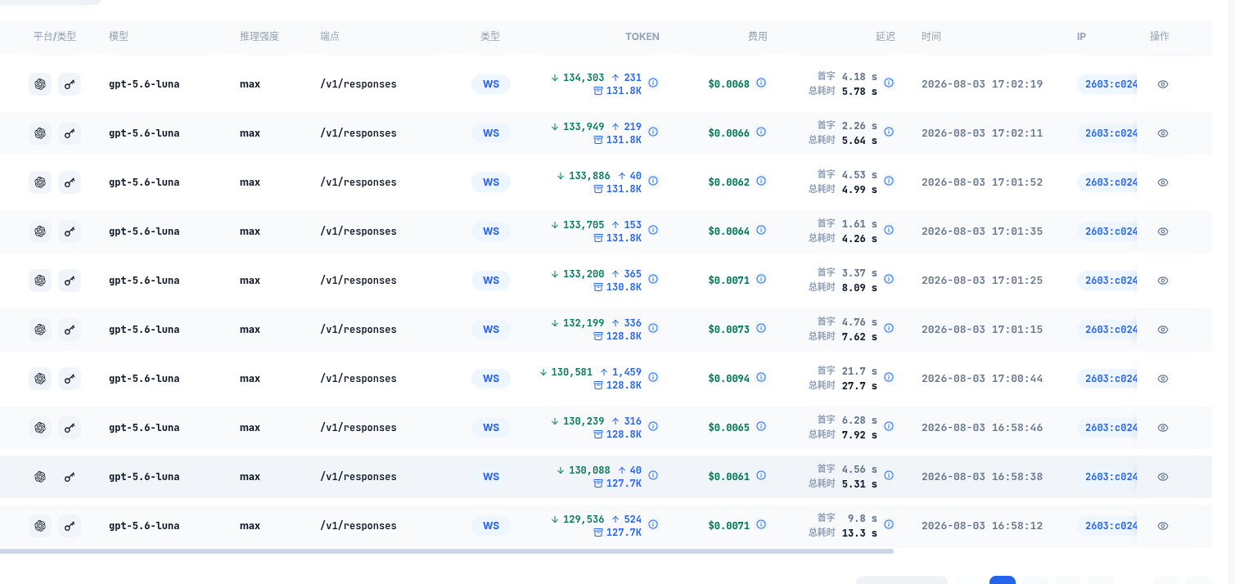This screenshot has height=584, width=1235.
Task: Click the OpenAI platform icon in the 16:58:38 row
Action: pyautogui.click(x=39, y=477)
